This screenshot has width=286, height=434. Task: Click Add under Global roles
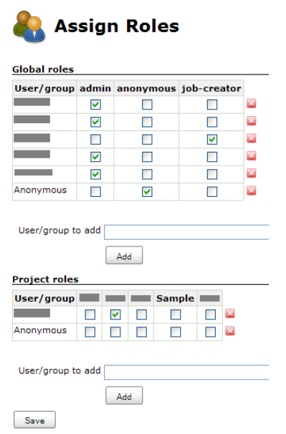point(124,255)
